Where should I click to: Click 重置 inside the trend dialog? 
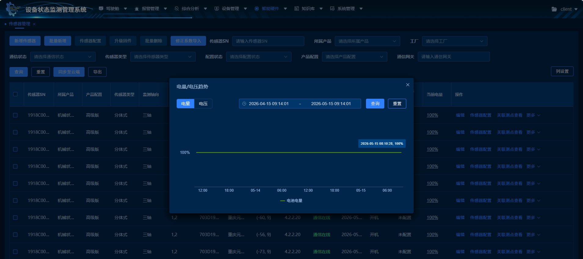(x=397, y=104)
